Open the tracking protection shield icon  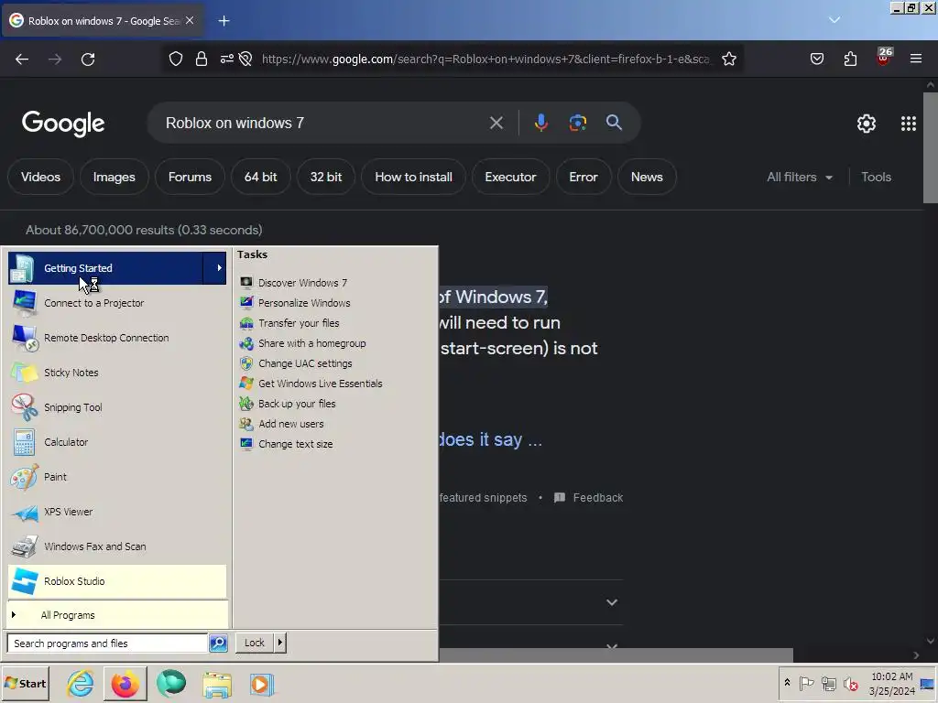pyautogui.click(x=176, y=59)
